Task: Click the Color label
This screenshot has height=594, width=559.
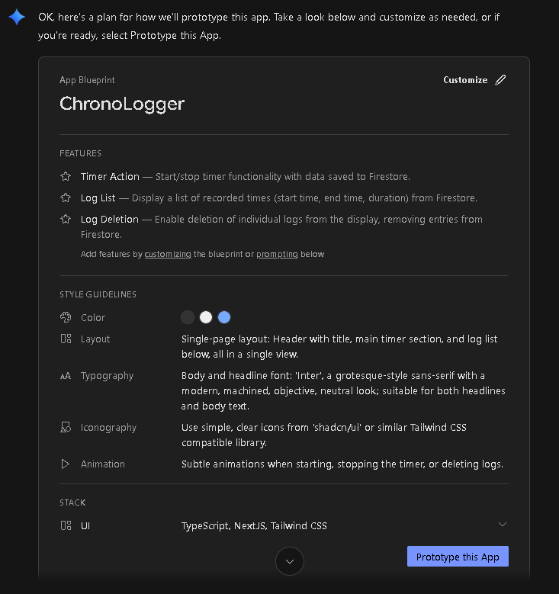Action: [x=93, y=317]
